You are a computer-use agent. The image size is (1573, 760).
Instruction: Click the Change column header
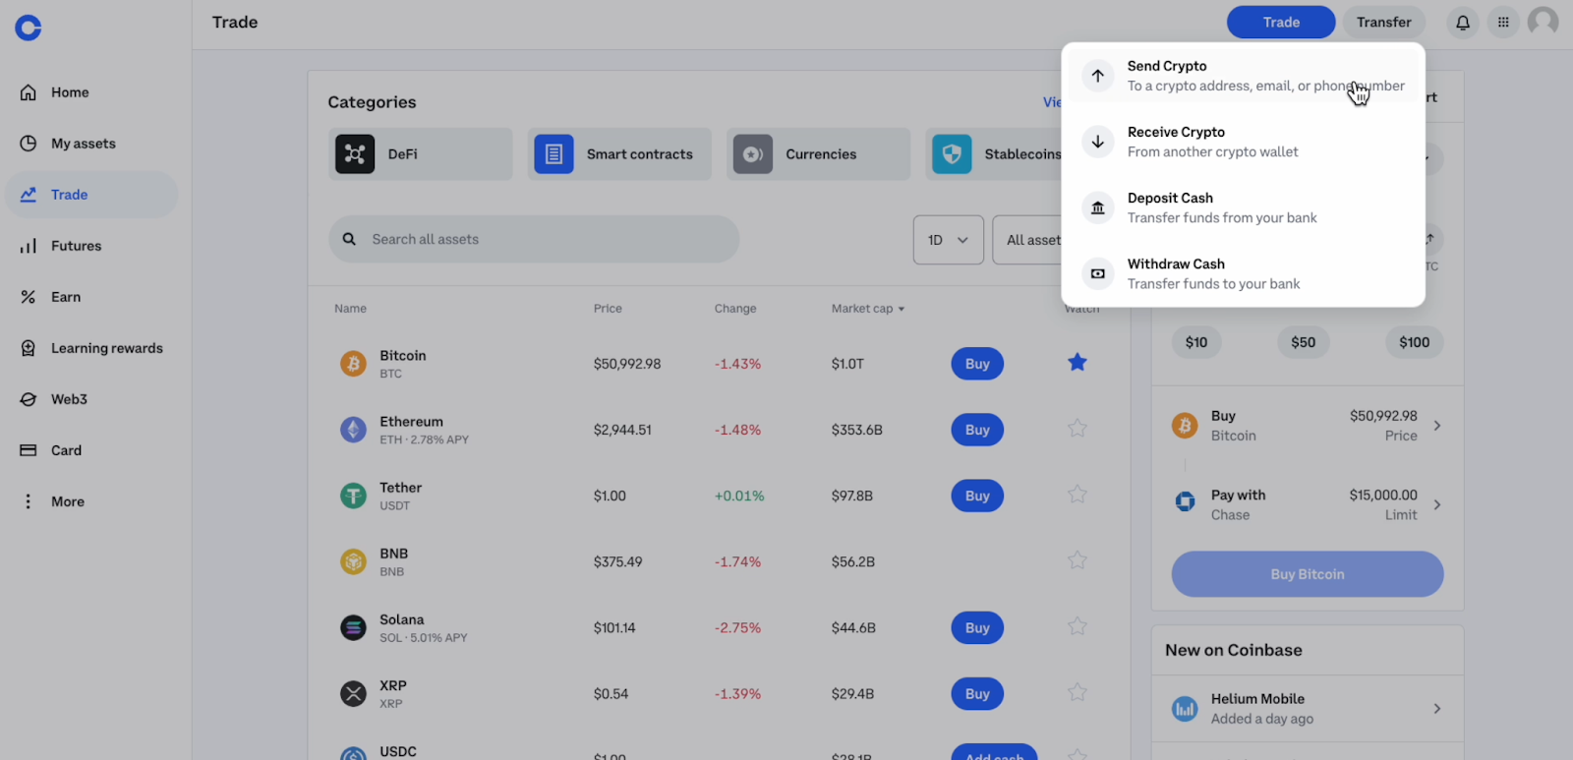(x=735, y=309)
